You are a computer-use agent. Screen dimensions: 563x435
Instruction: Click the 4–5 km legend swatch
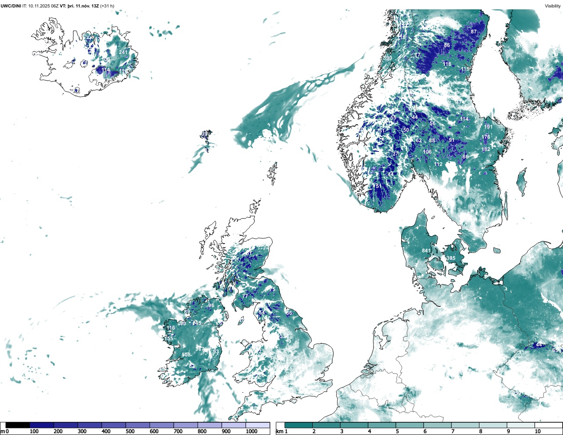[x=382, y=425]
